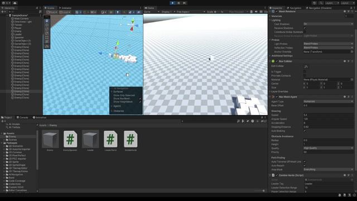Image resolution: width=357 pixels, height=201 pixels.
Task: Select Main Camera in Hierarchy
Action: point(21,18)
